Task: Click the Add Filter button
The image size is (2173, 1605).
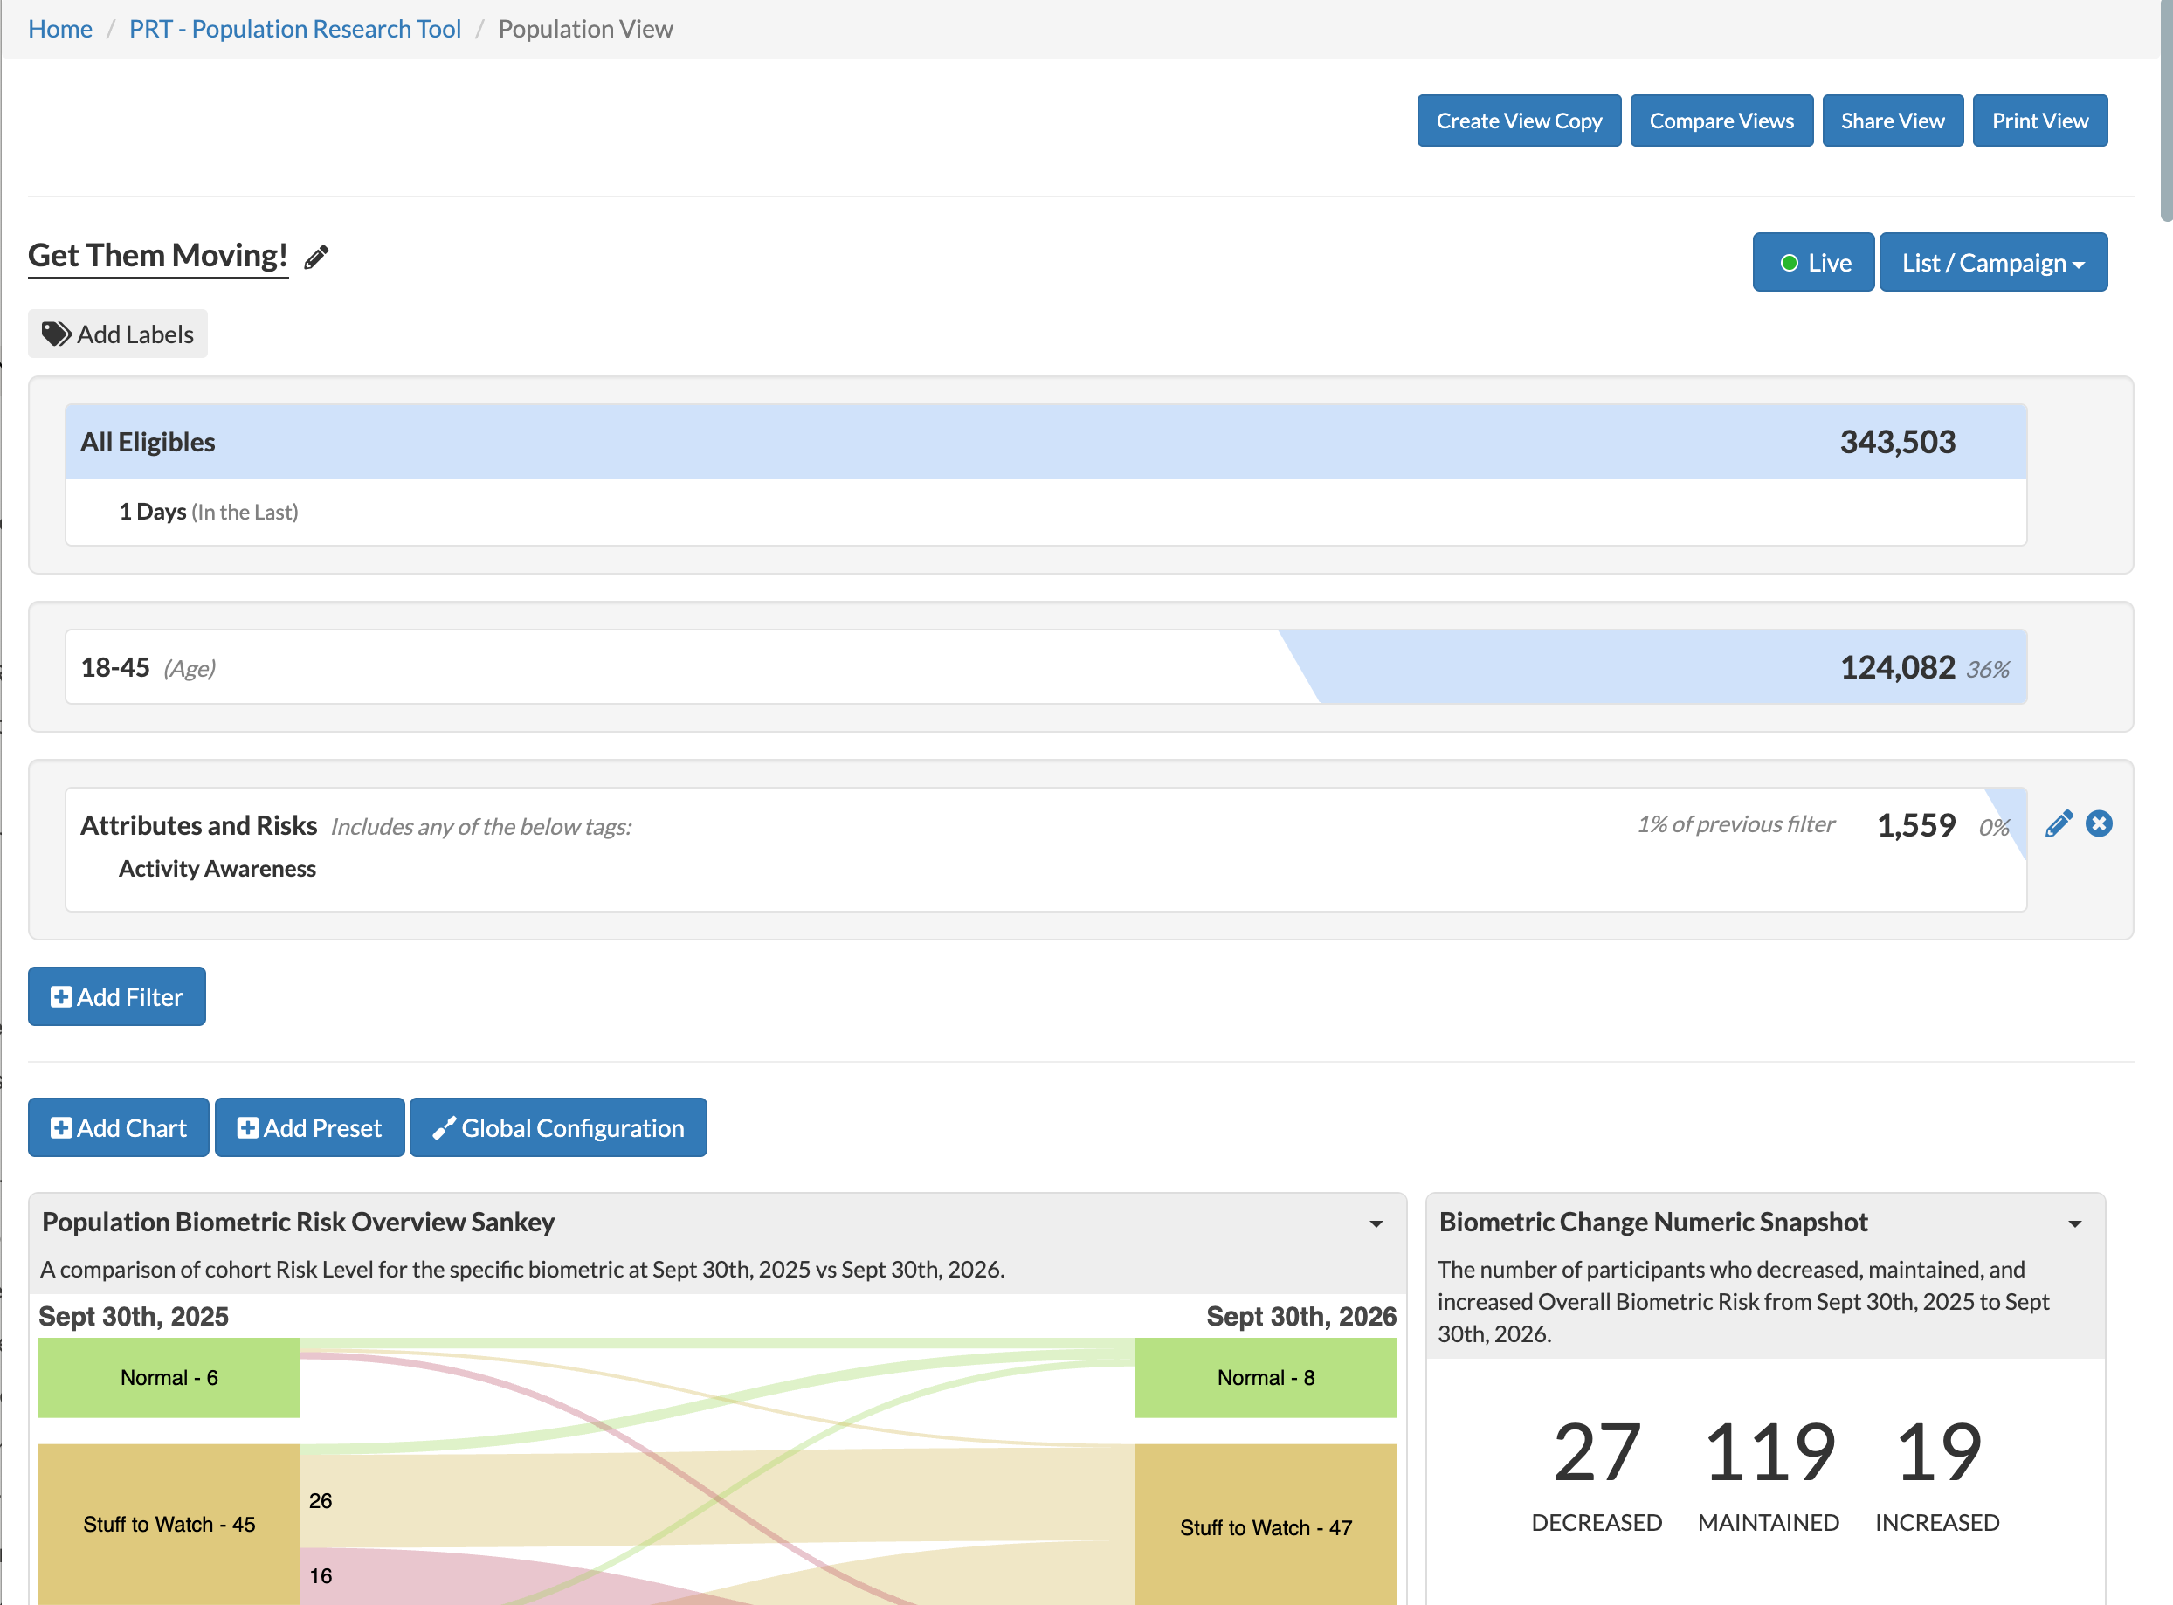Action: 117,997
